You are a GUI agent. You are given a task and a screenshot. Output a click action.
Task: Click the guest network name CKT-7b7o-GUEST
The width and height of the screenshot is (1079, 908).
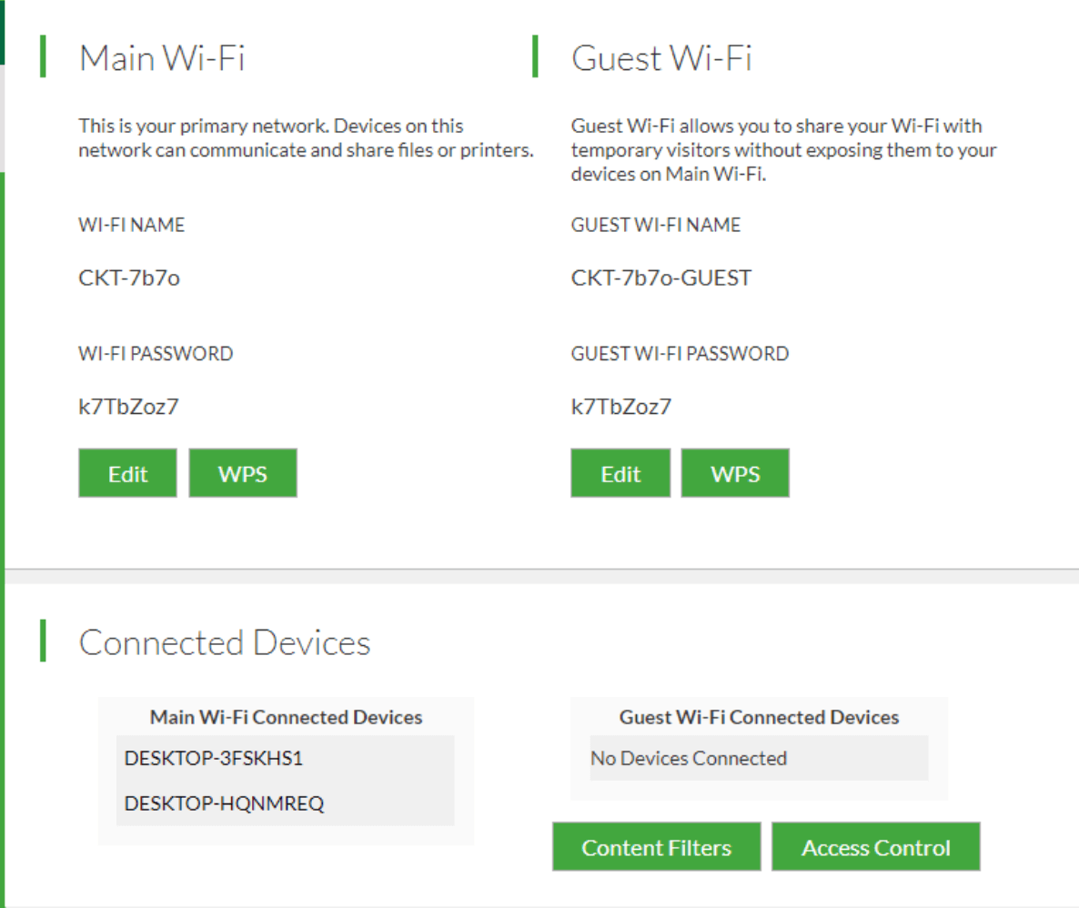point(661,277)
